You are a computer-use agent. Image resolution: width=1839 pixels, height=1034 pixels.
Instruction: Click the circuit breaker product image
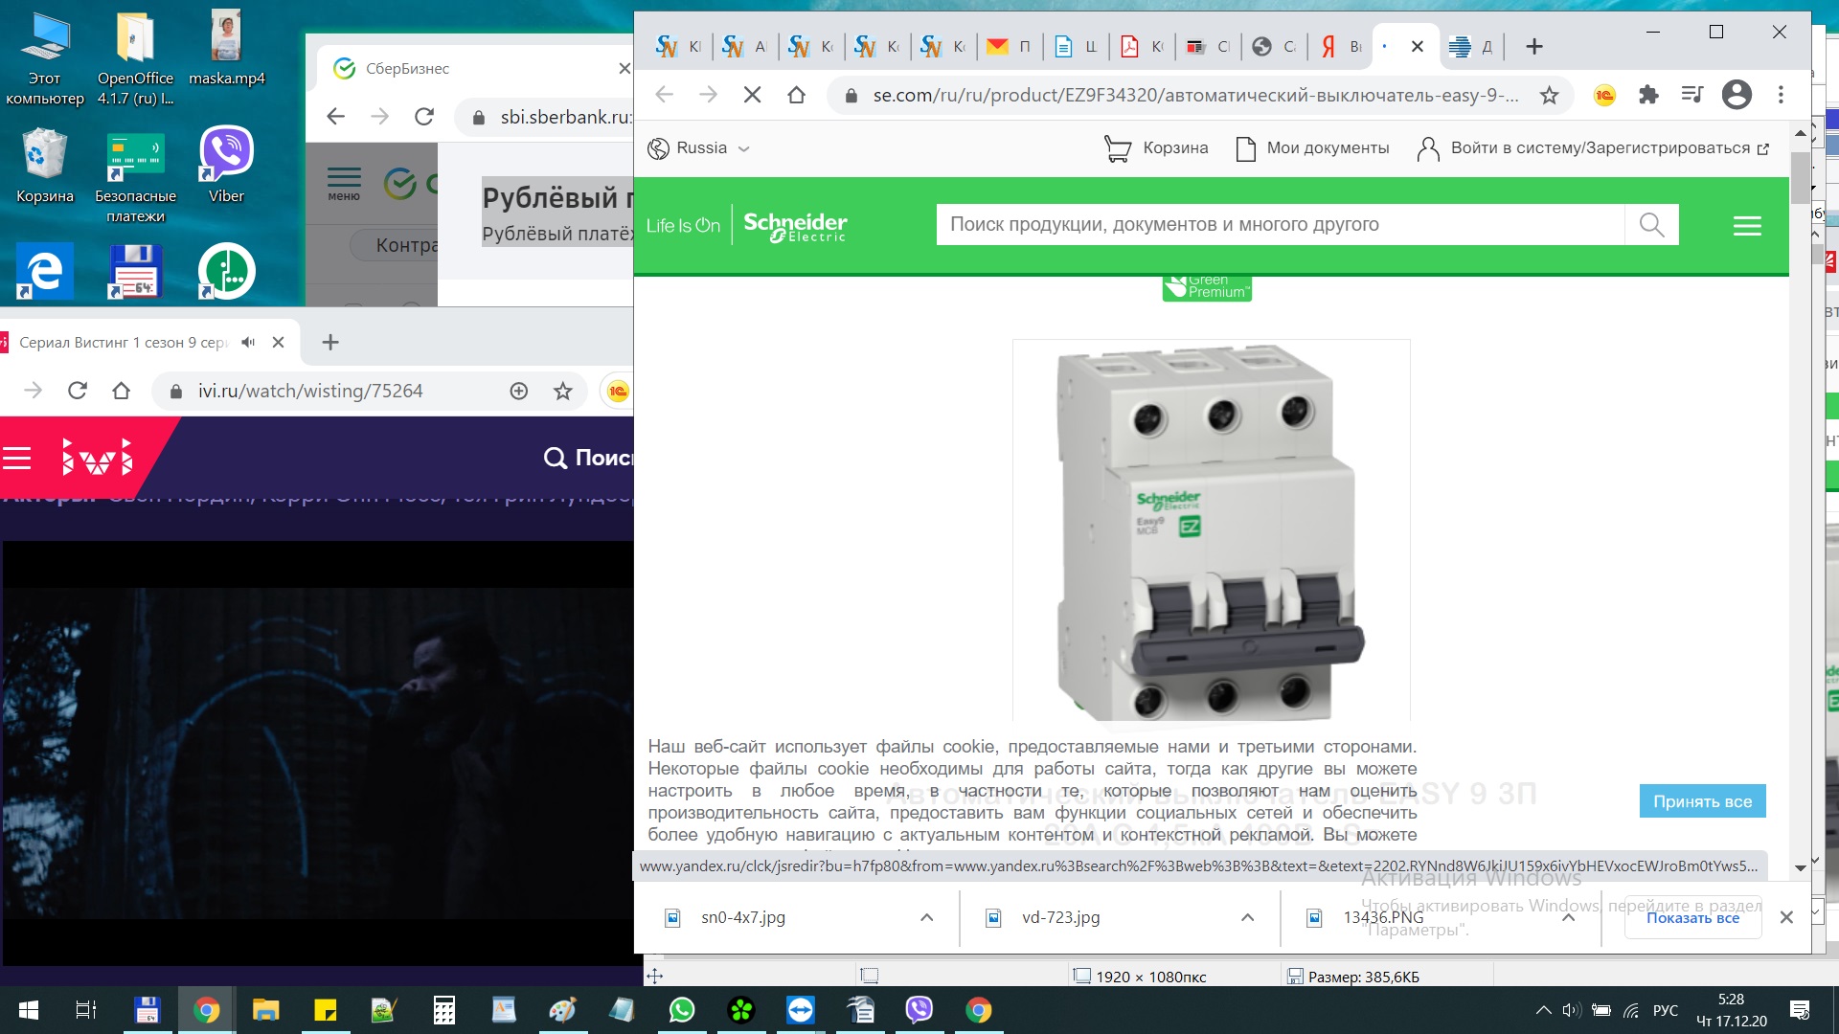coord(1211,529)
